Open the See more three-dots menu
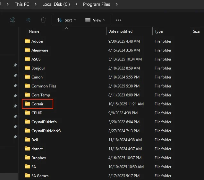This screenshot has height=180, width=204. pyautogui.click(x=119, y=20)
